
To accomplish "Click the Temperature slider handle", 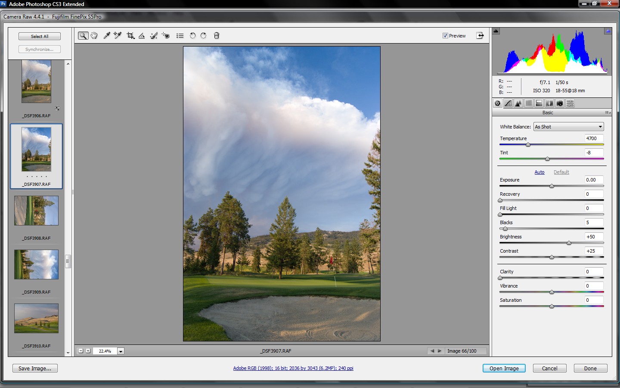I will point(528,145).
